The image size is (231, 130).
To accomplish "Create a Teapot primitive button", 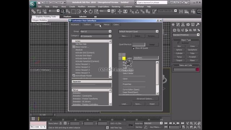I will 179,60.
